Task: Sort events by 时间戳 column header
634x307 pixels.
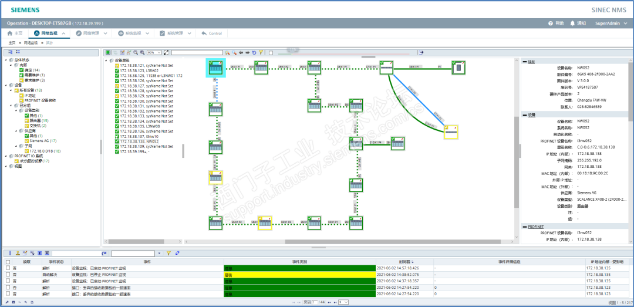Action: click(404, 262)
